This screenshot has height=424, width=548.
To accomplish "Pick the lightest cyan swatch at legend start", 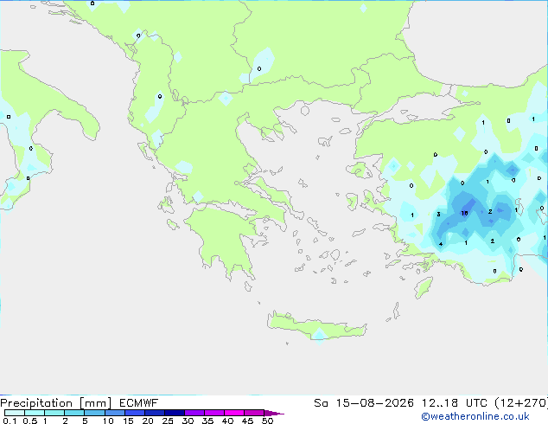I will pos(15,413).
